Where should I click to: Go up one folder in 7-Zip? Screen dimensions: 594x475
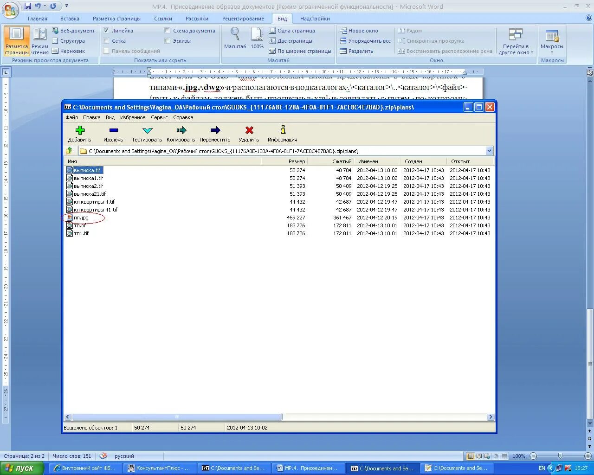tap(69, 151)
